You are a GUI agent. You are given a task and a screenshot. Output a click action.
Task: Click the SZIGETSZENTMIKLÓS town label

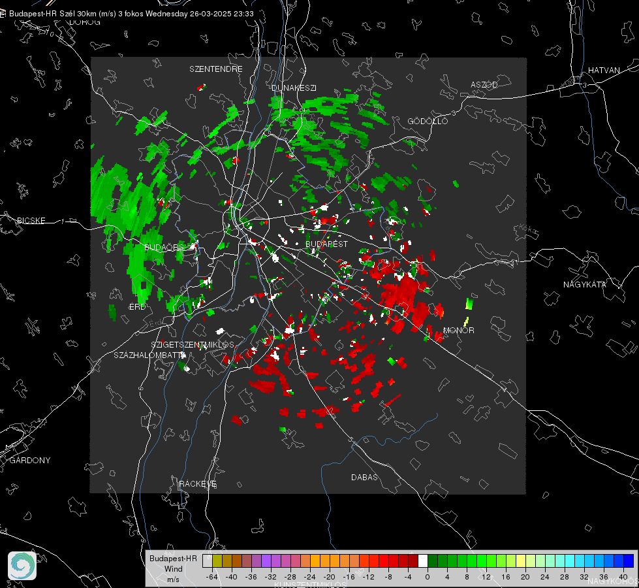[193, 345]
